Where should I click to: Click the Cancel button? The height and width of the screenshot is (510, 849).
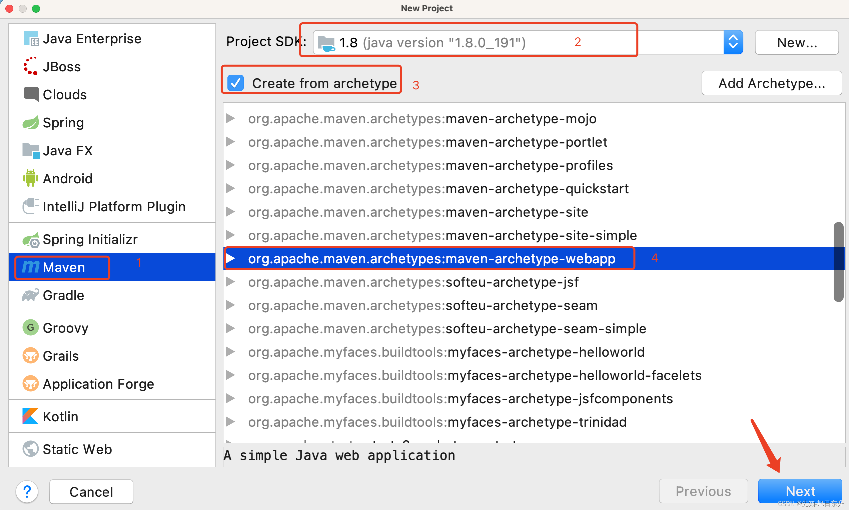click(91, 492)
